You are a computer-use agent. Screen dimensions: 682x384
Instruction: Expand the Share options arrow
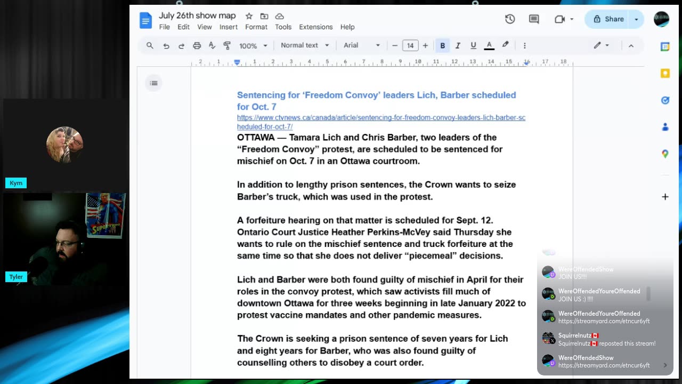point(636,19)
